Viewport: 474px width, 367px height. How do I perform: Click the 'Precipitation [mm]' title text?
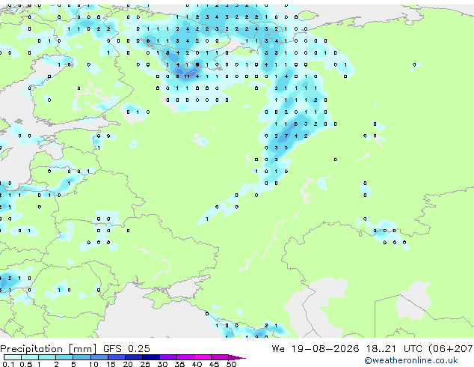[x=49, y=349]
